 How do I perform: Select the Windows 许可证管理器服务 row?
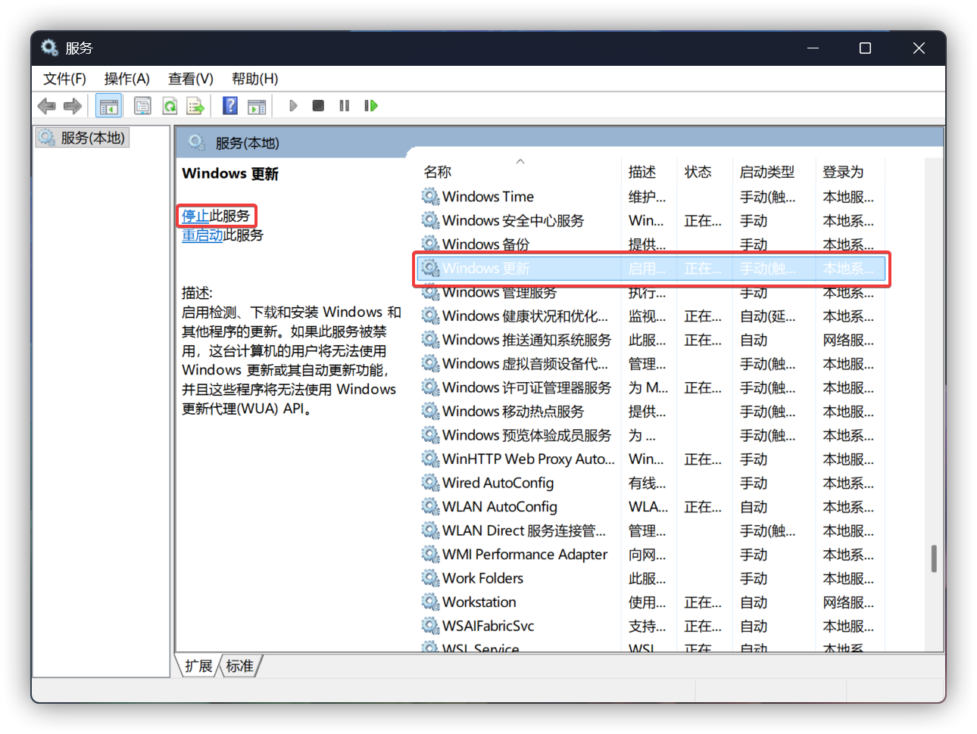point(651,387)
